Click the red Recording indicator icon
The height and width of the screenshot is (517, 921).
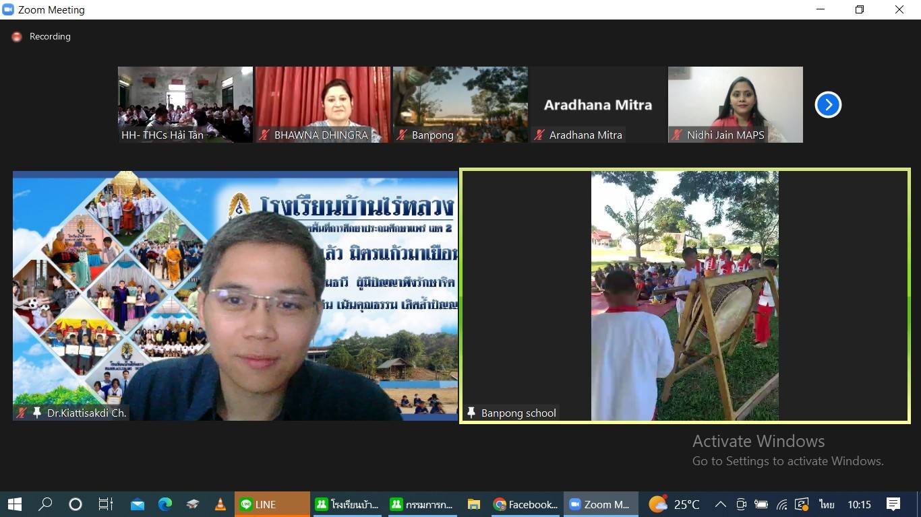(17, 37)
